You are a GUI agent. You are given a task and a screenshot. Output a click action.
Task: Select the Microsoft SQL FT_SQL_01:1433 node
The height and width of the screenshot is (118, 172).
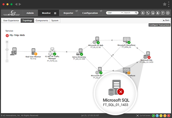coord(147,57)
